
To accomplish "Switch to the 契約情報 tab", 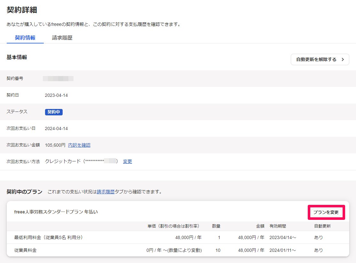I will 25,38.
